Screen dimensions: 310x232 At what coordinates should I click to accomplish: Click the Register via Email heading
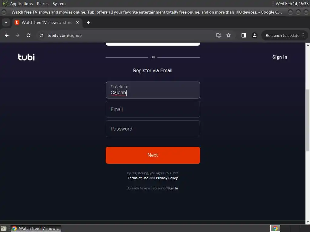coord(153,70)
